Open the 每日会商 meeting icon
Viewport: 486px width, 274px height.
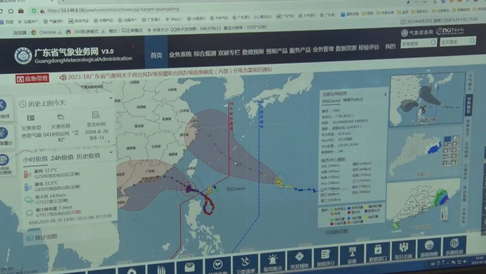(403, 247)
